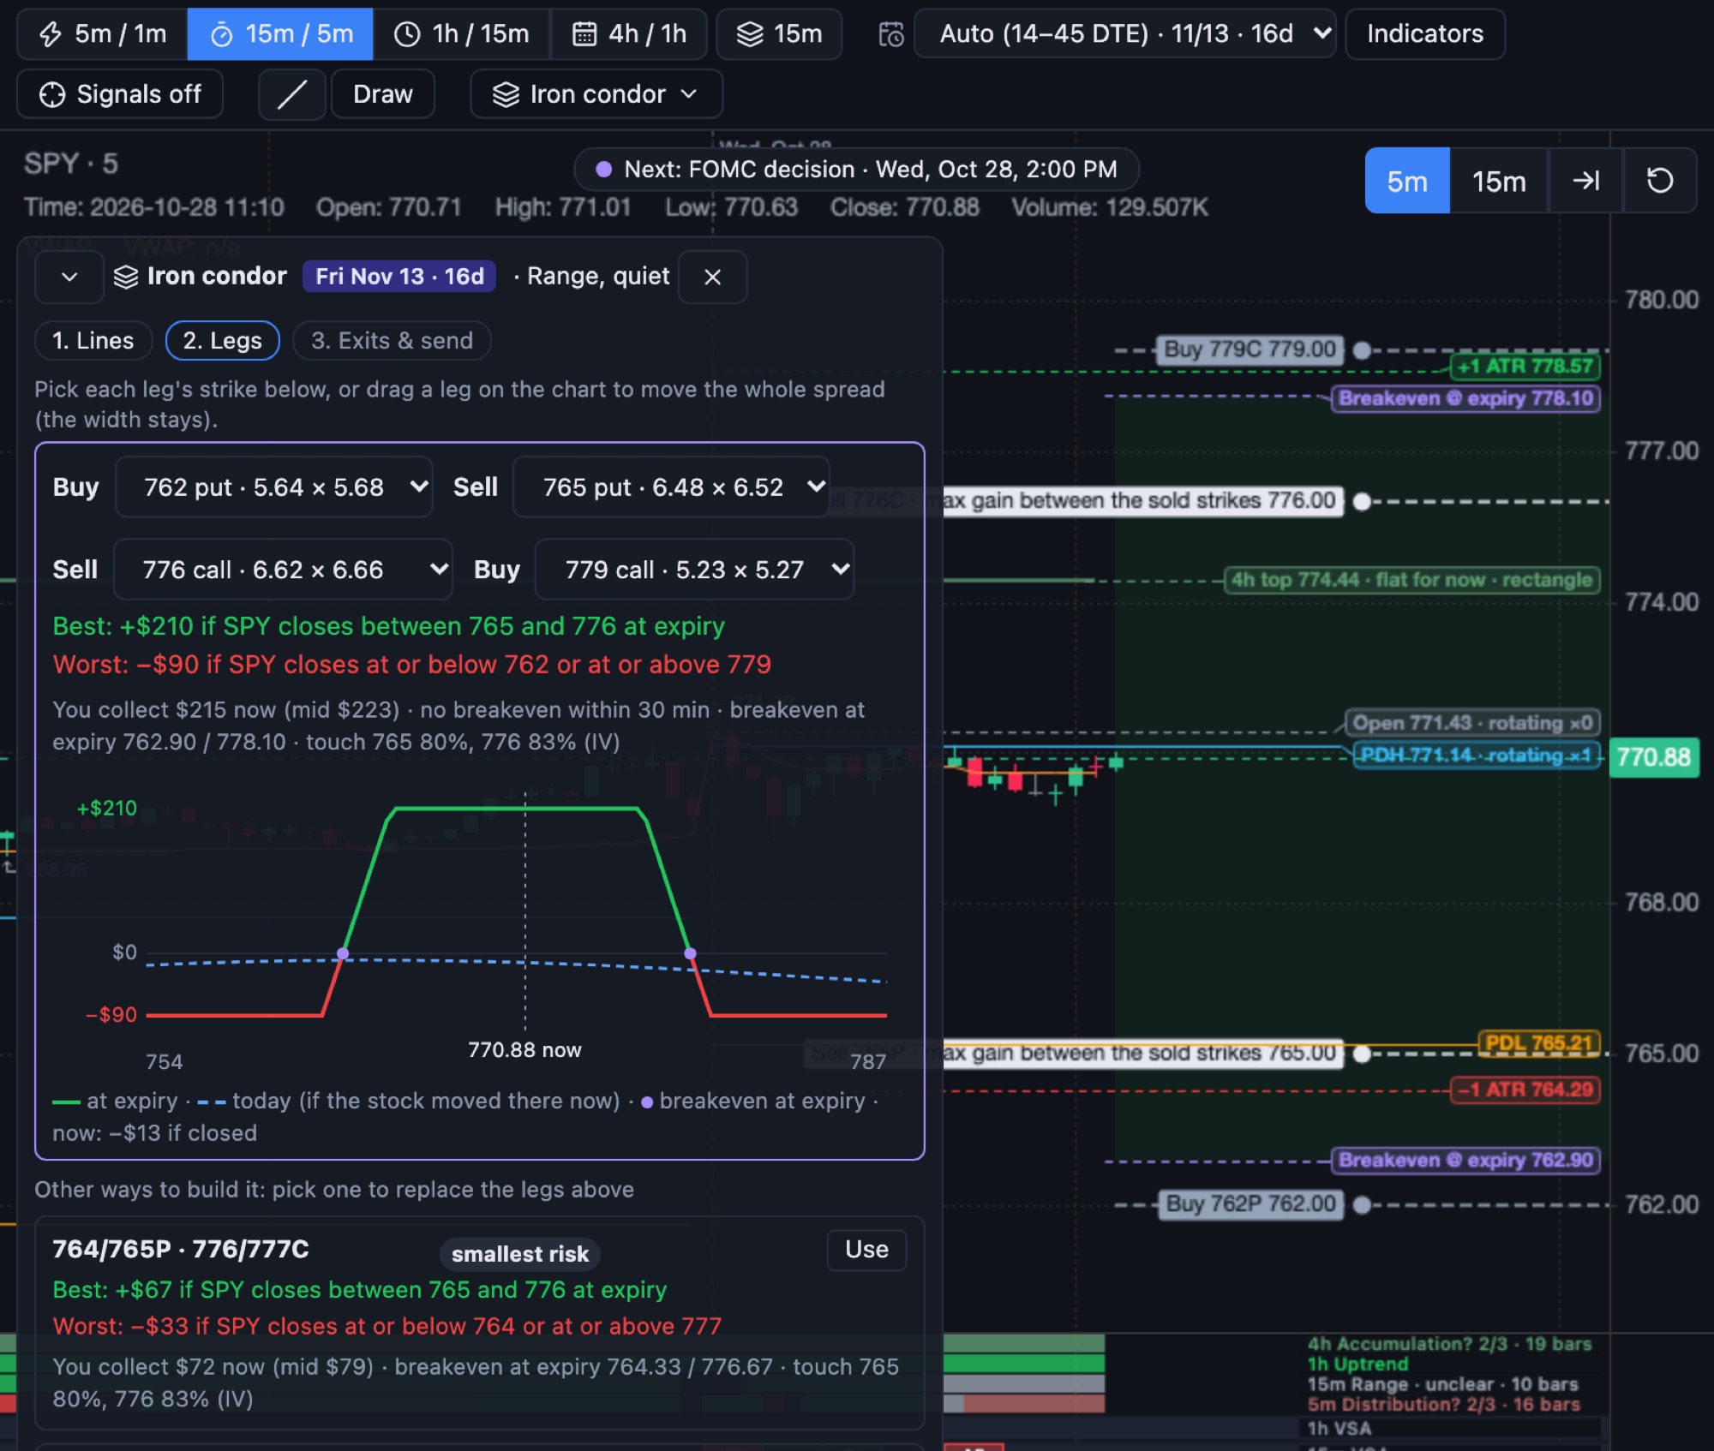
Task: Use the 764/765P · 776/777C alternative
Action: click(866, 1250)
